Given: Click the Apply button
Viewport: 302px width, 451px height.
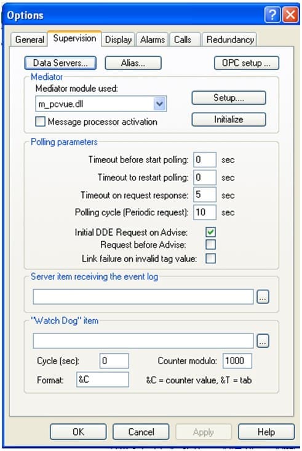Looking at the screenshot, I should [204, 432].
